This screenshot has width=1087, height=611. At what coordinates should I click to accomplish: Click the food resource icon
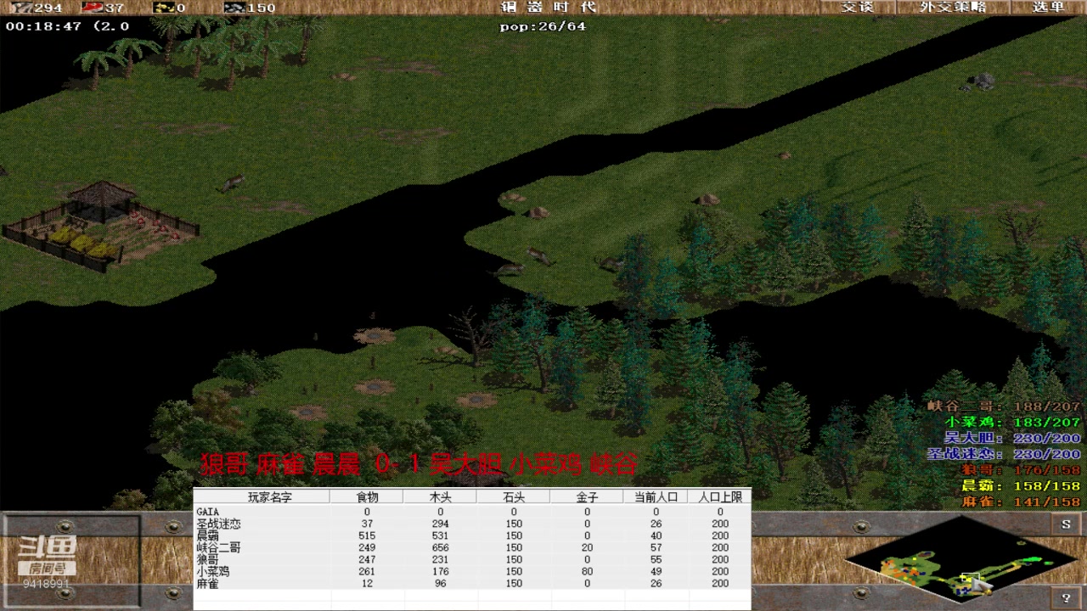click(93, 8)
